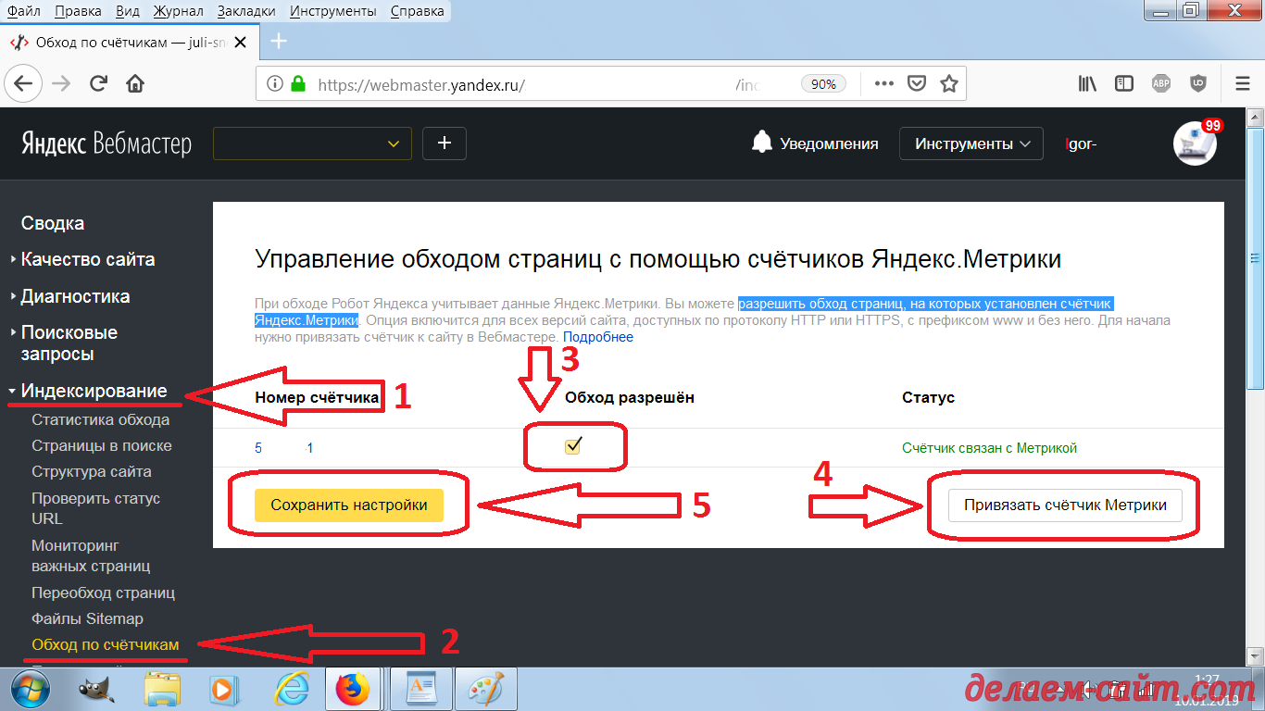Click the 'Сохранить настройки' button
Screen dimensions: 1265x711
tap(349, 505)
